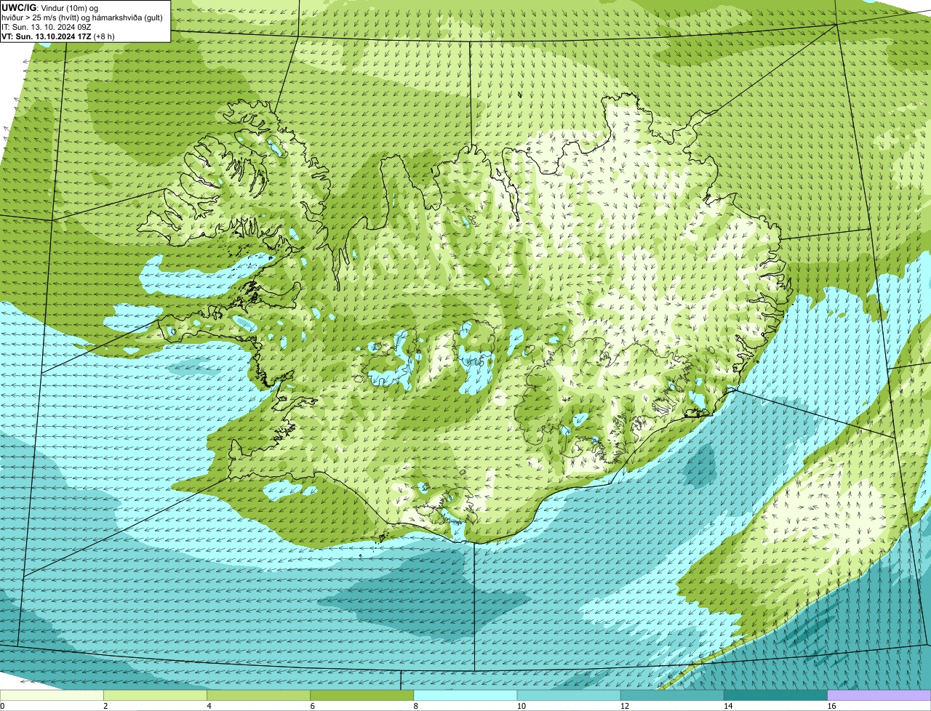
Task: Click the title line 'UWC/IG: Vindur (10m) og'
Action: pyautogui.click(x=49, y=7)
